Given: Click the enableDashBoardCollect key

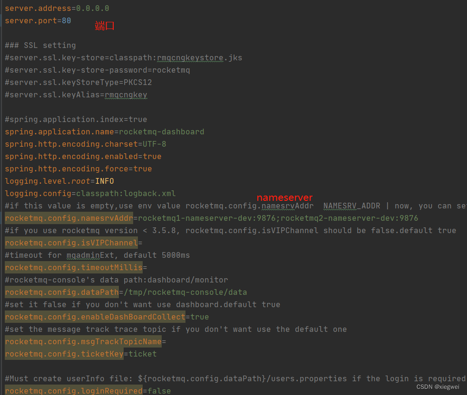Looking at the screenshot, I should (x=95, y=317).
